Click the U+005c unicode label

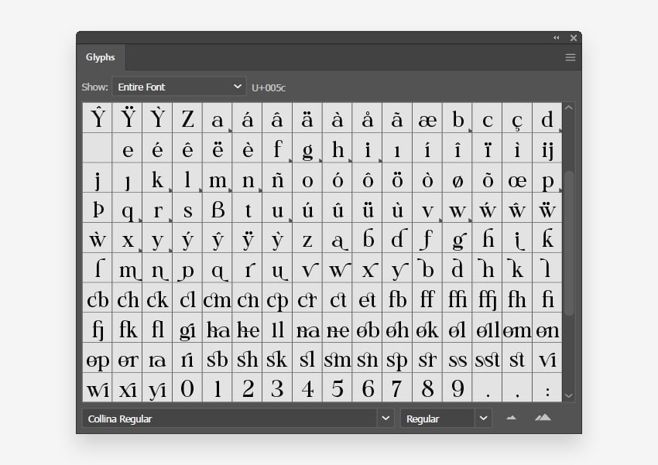tap(270, 87)
